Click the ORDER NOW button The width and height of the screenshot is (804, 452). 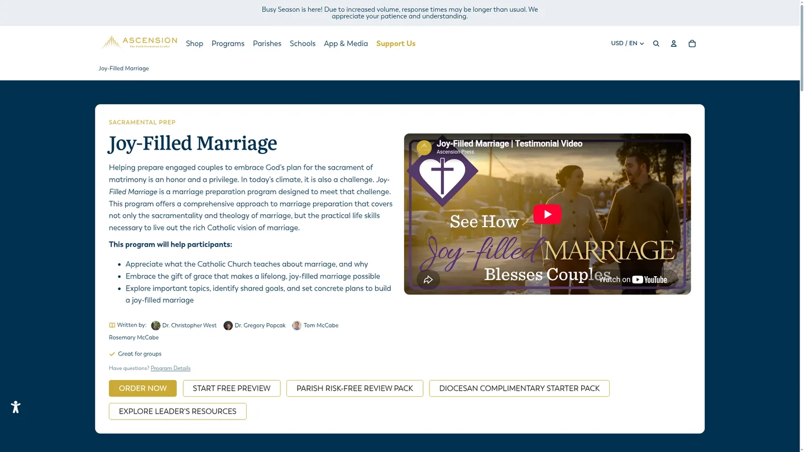143,388
